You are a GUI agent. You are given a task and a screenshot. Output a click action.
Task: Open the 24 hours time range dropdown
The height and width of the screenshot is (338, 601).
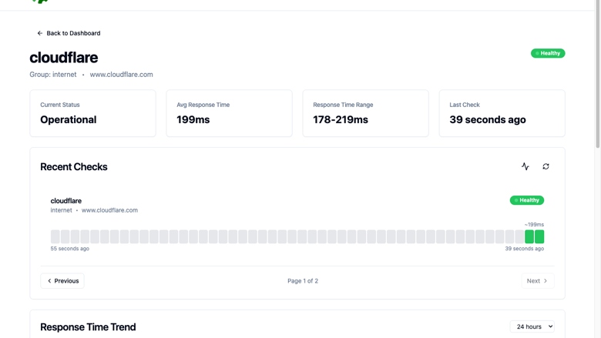[532, 326]
